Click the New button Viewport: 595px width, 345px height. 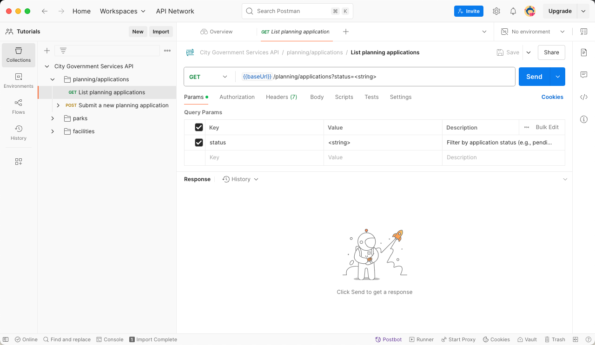(x=138, y=32)
